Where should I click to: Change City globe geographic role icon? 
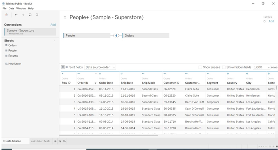[x=247, y=74]
